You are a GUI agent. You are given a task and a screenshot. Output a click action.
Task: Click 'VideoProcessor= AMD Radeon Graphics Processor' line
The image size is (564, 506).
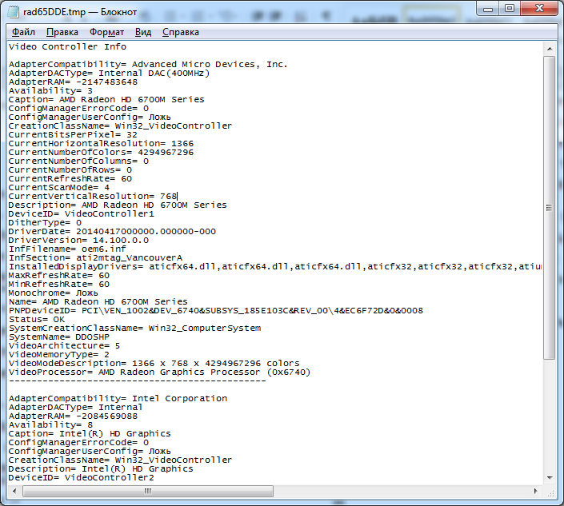pos(159,373)
